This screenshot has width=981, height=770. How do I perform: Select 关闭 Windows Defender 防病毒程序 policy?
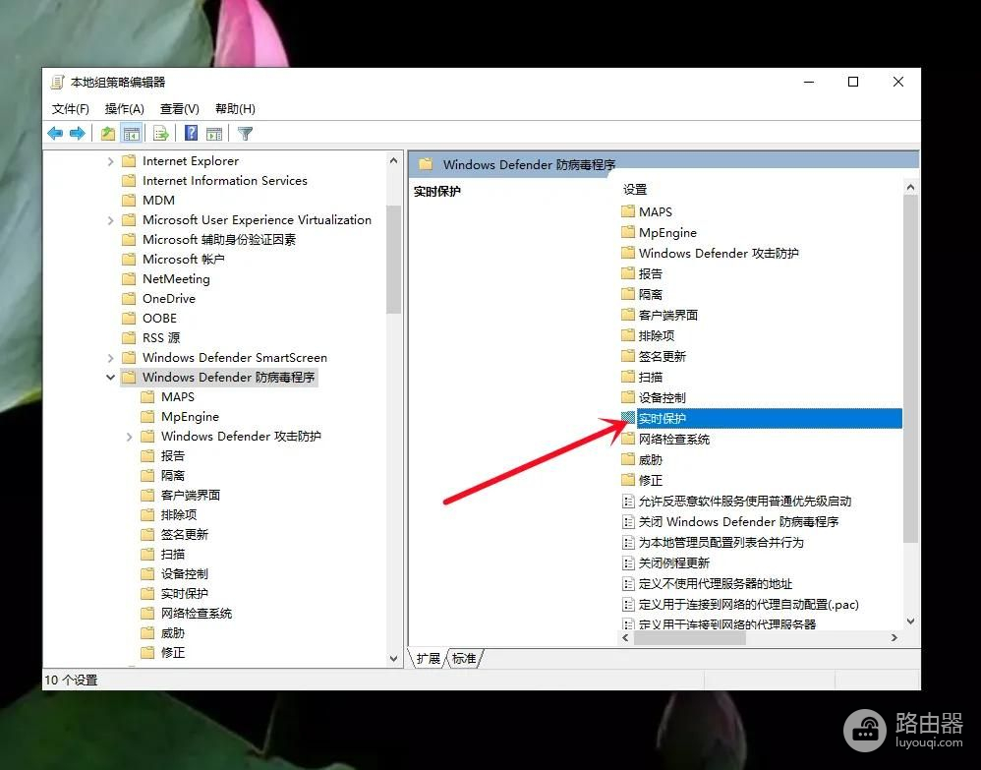click(738, 521)
